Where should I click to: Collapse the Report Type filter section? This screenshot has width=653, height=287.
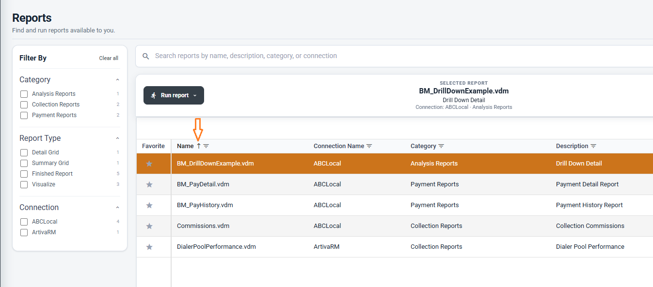click(x=117, y=138)
